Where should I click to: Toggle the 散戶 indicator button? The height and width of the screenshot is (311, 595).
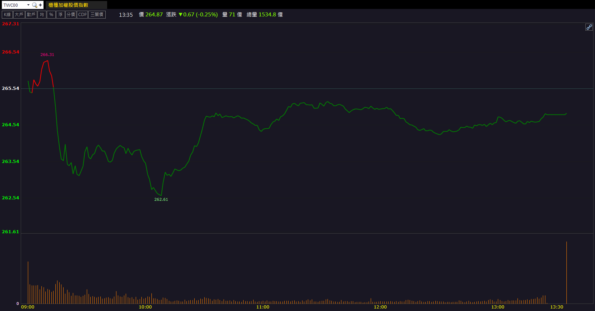point(31,15)
